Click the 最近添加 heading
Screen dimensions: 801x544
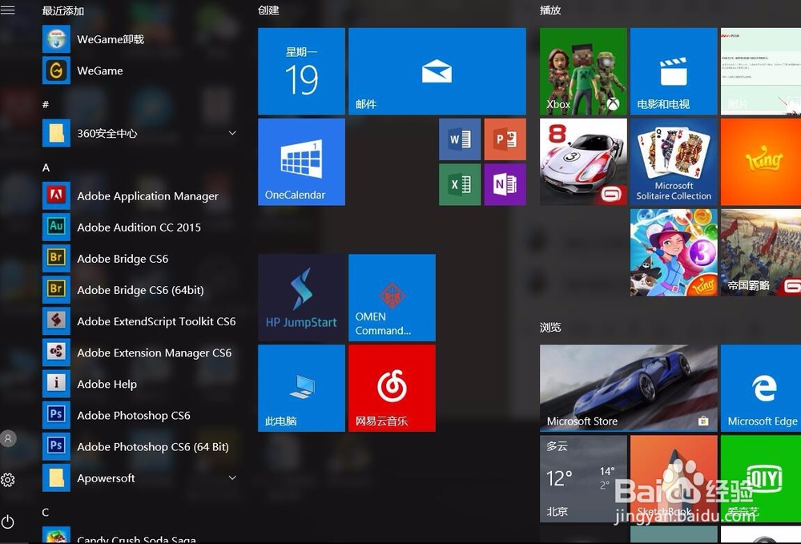click(62, 10)
